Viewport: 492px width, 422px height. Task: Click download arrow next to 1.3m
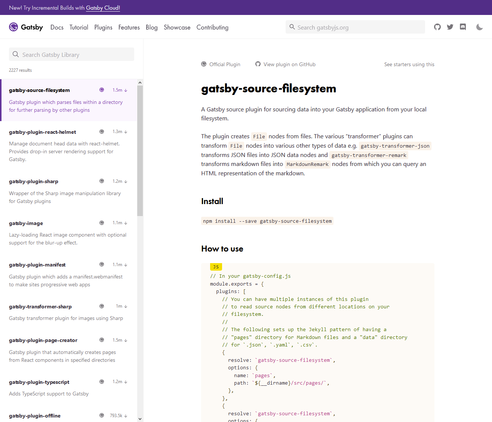point(126,132)
